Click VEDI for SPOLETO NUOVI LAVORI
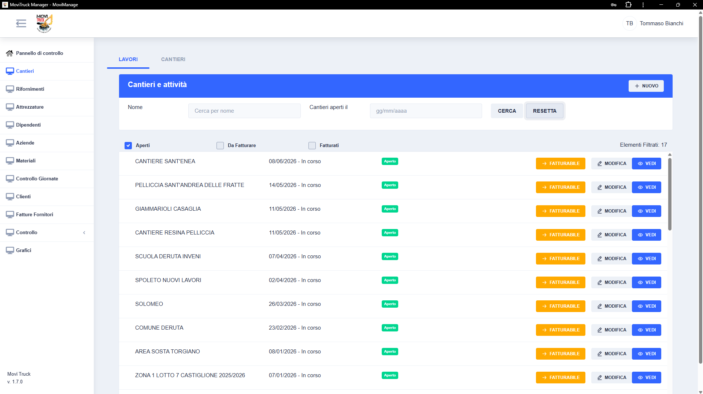The width and height of the screenshot is (703, 394). click(x=647, y=282)
